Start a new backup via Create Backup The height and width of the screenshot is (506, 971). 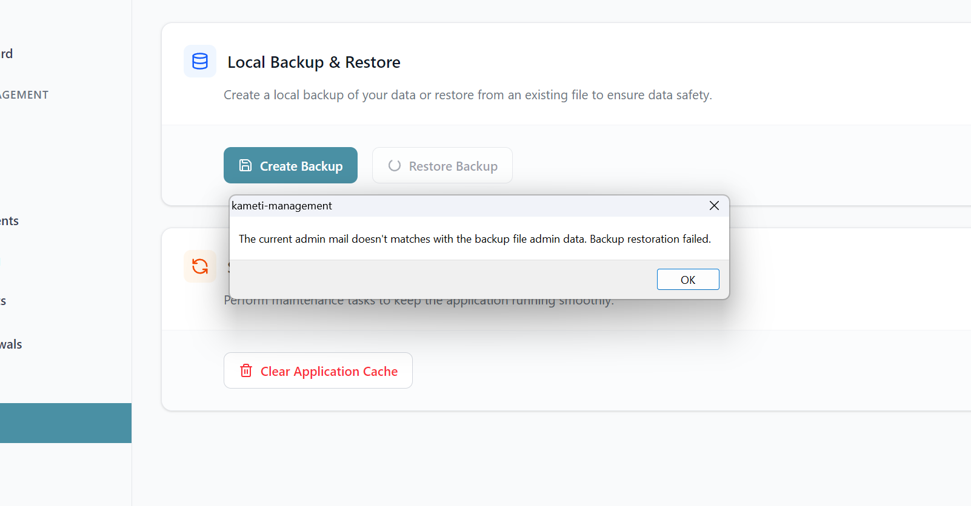pyautogui.click(x=290, y=165)
